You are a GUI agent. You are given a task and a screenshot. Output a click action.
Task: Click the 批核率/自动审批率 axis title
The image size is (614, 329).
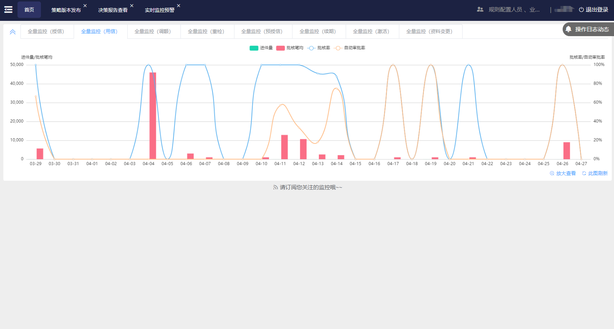coord(587,57)
